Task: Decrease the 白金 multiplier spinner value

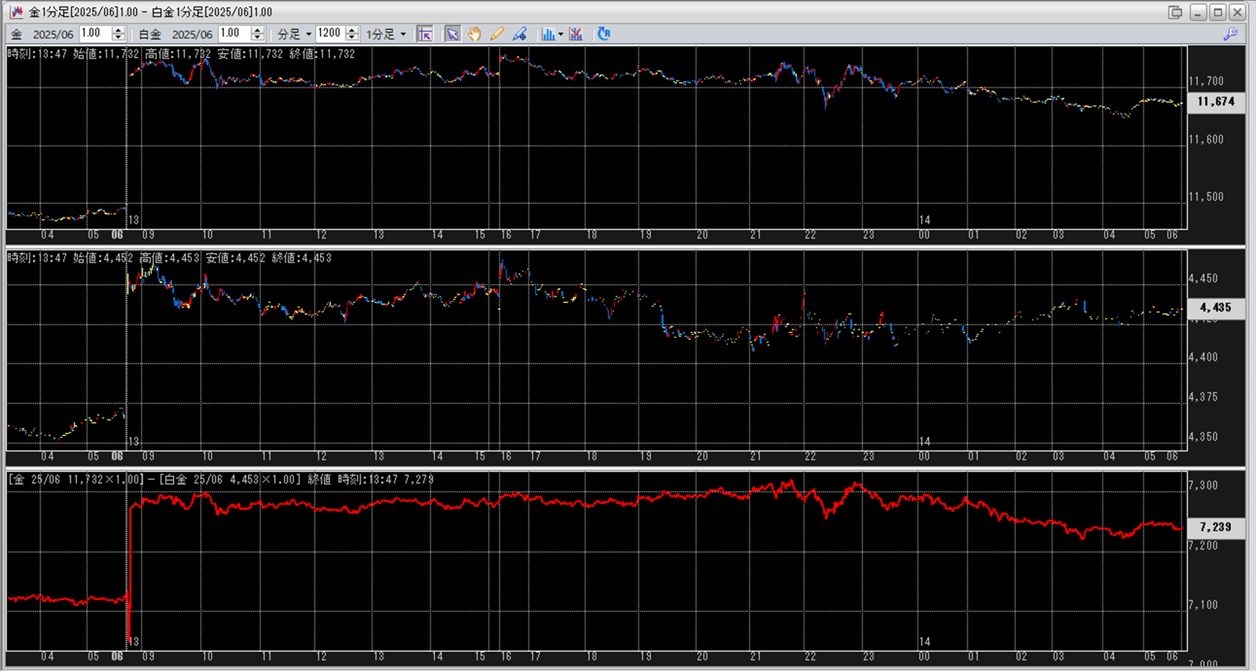Action: [x=257, y=38]
